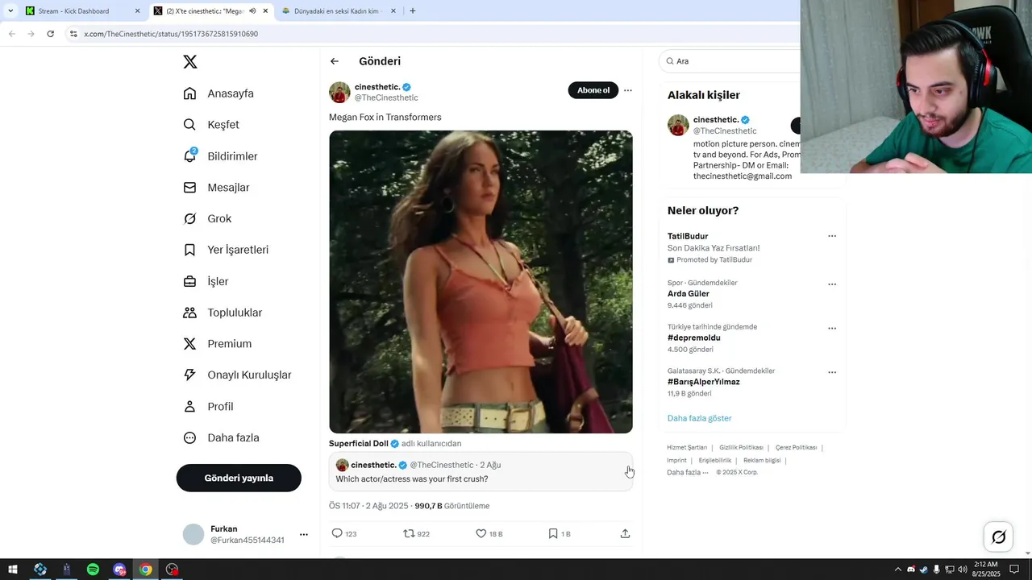The image size is (1032, 580).
Task: Open Windows Start menu
Action: [13, 570]
